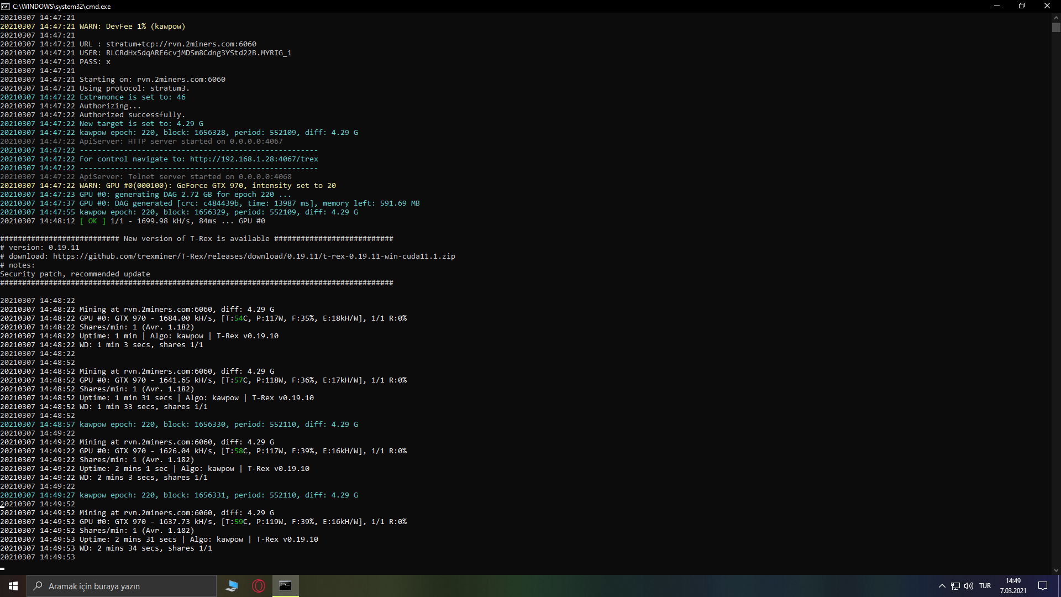Click the vertical scrollbar thumb
Image resolution: width=1061 pixels, height=597 pixels.
click(1056, 27)
